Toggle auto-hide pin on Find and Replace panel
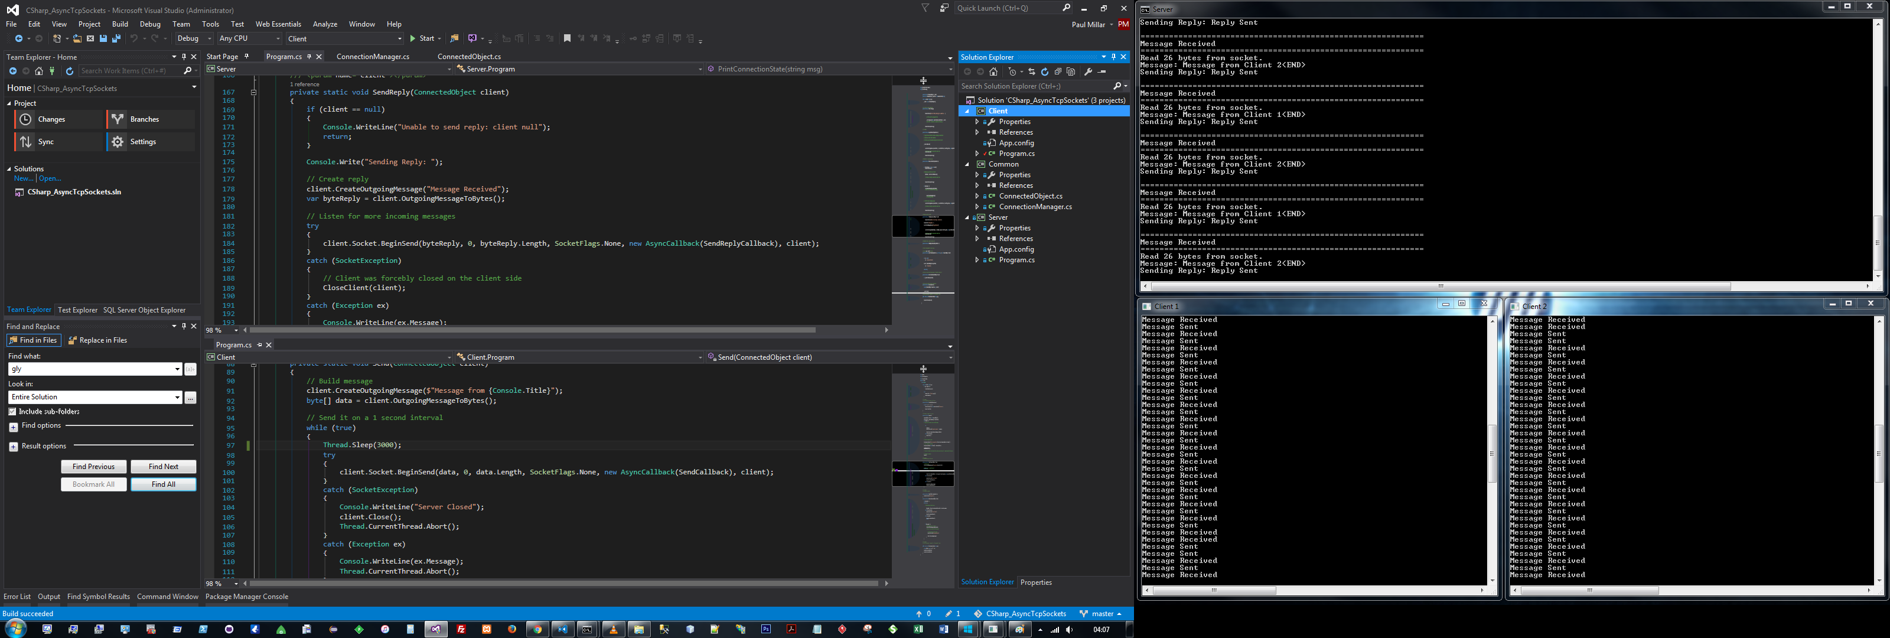This screenshot has height=638, width=1890. [x=184, y=326]
